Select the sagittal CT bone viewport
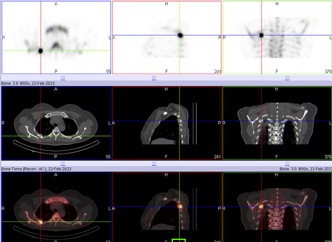Screen dimensions: 332x242 [167, 123]
